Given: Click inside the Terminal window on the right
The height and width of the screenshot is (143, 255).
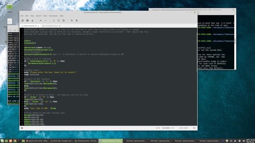Looking at the screenshot, I should pyautogui.click(x=216, y=42).
